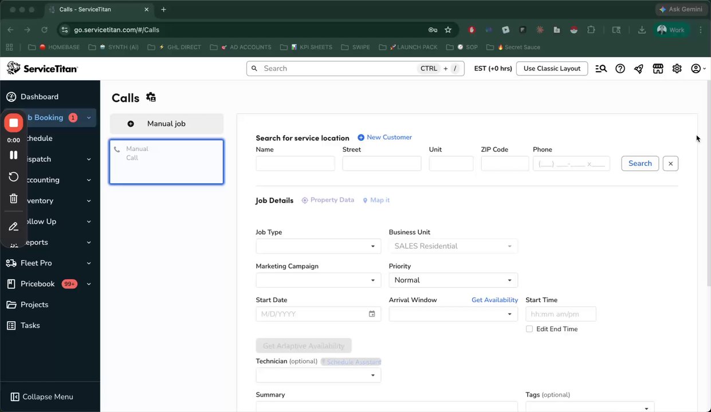Screen dimensions: 711x412
Task: Click the Calls settings gear beside the title
Action: click(151, 97)
